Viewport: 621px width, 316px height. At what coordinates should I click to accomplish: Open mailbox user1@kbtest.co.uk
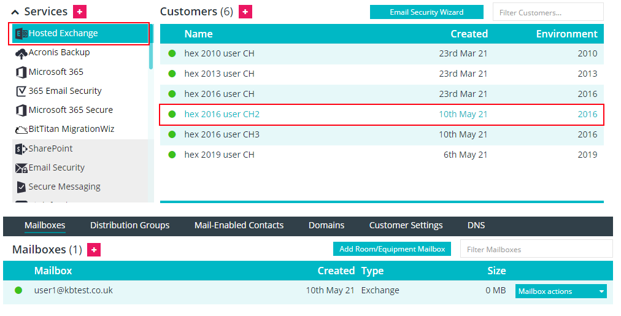click(73, 290)
